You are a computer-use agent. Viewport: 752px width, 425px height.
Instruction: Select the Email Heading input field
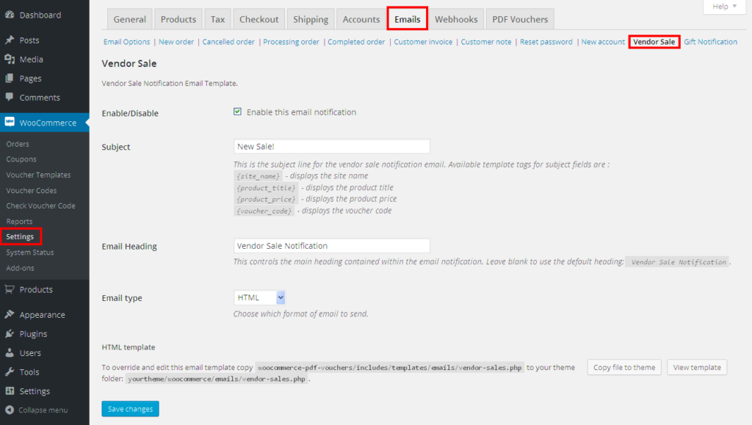coord(331,246)
